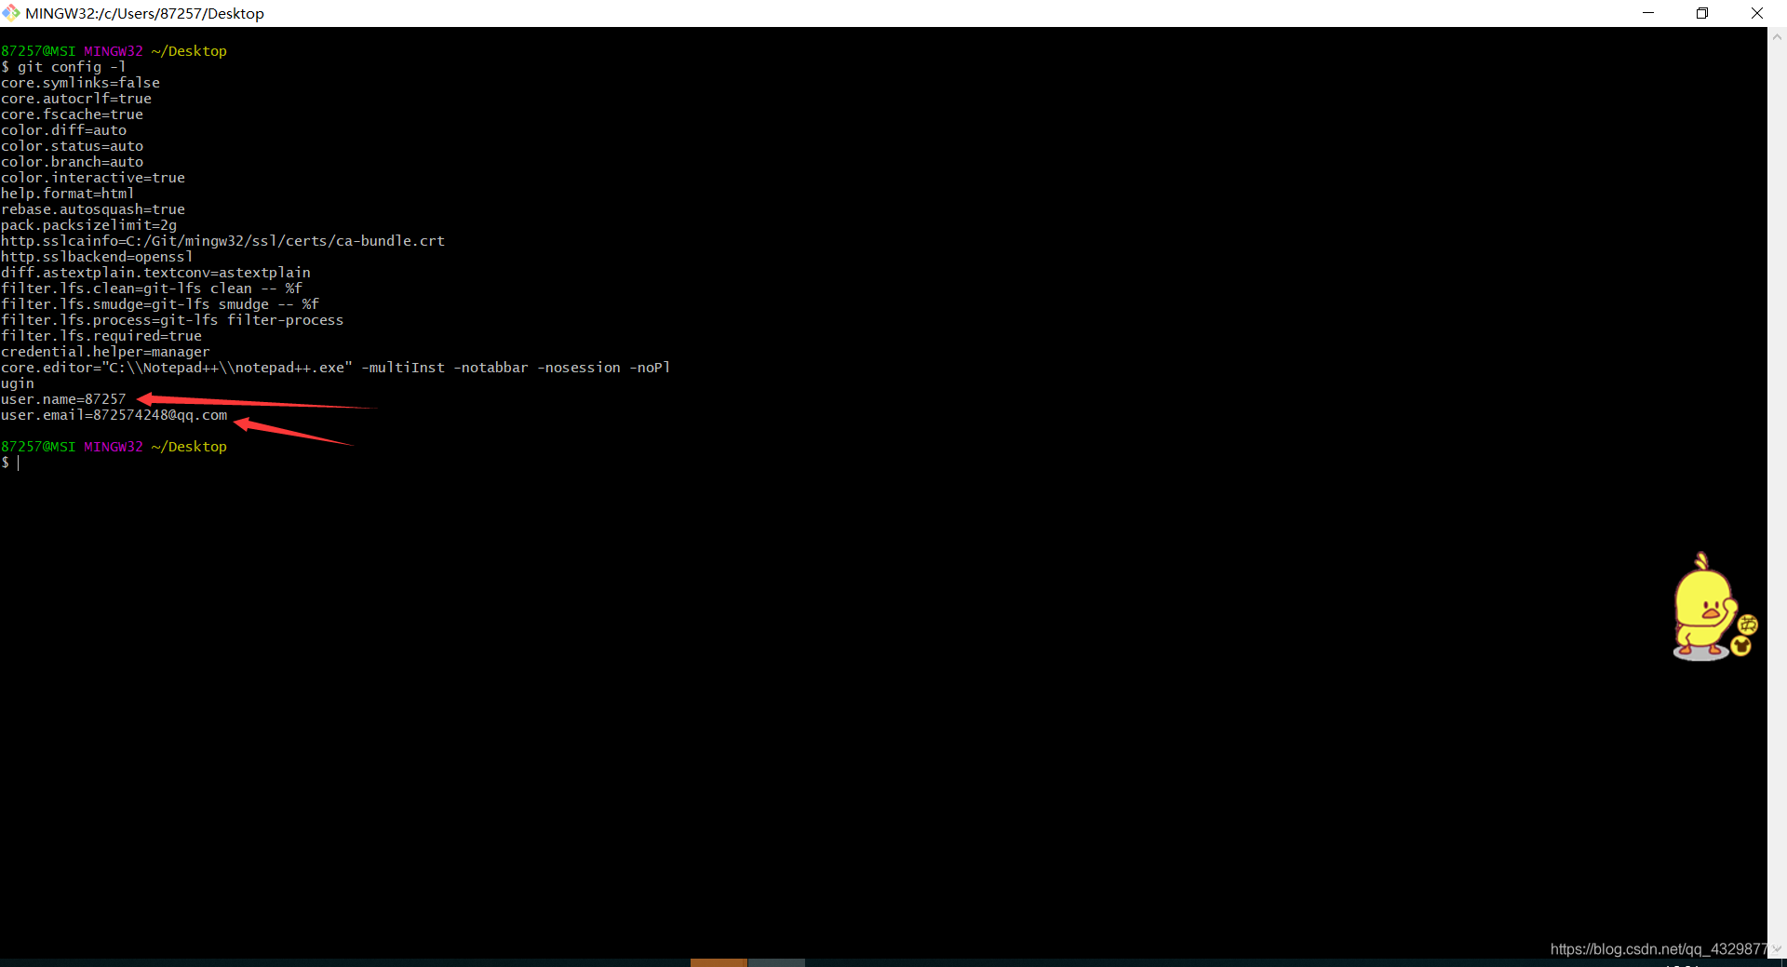1787x967 pixels.
Task: Click the last '87257@MSI MINGW32 ~/Desktop' prompt
Action: 114,447
